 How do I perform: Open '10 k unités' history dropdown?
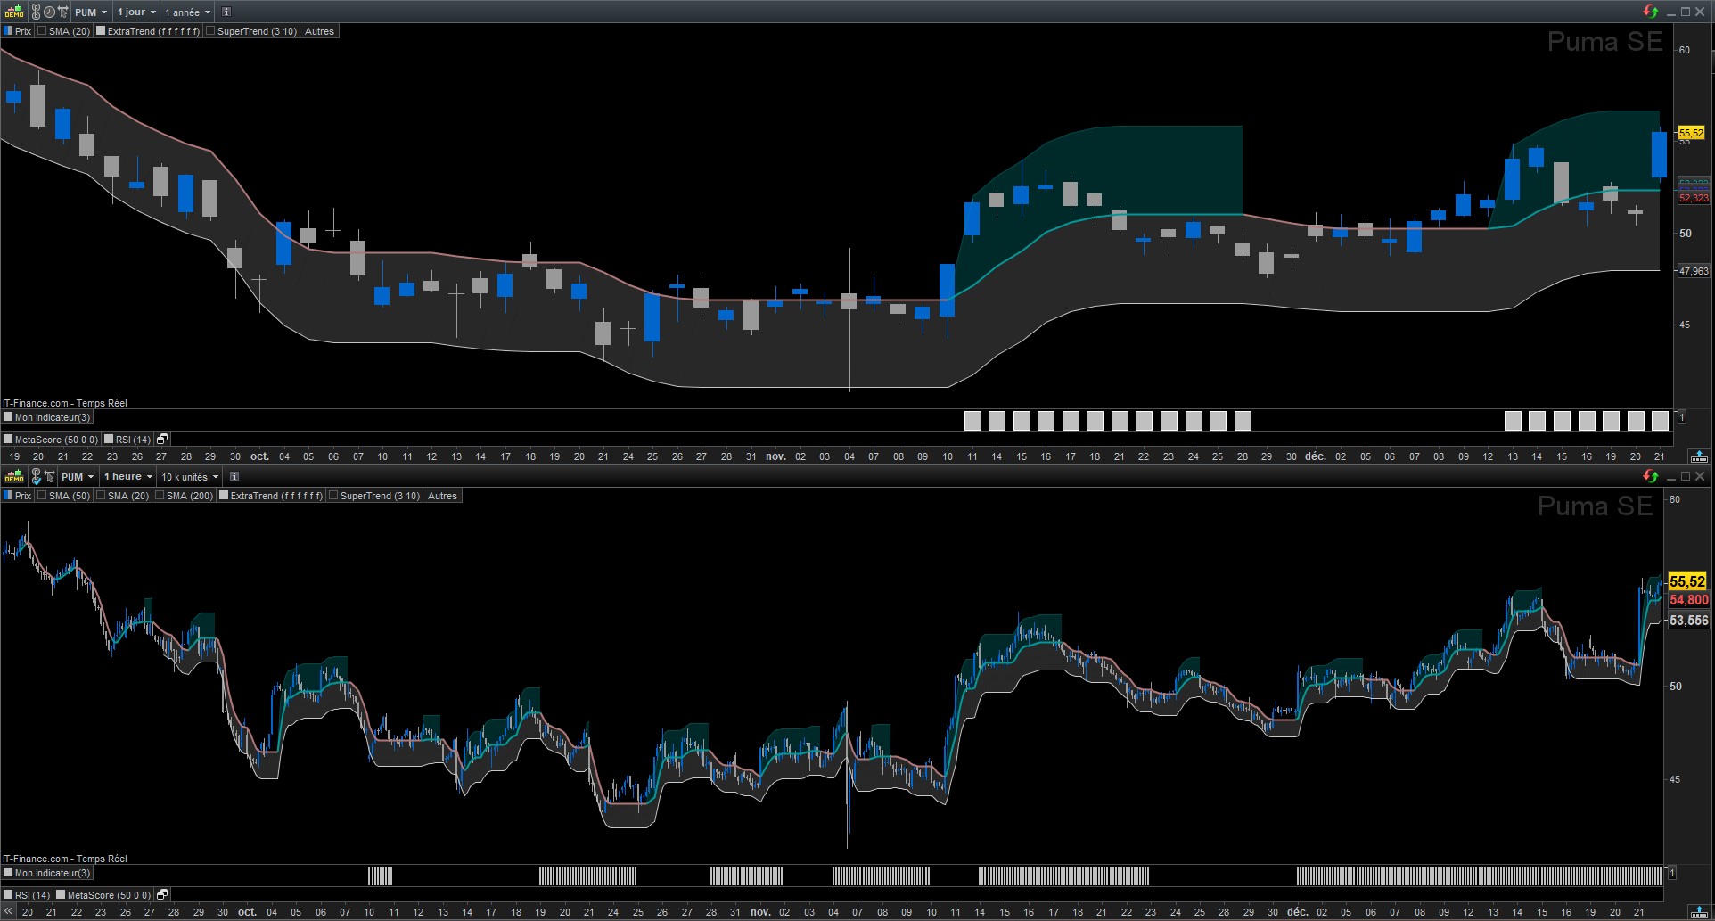[x=189, y=477]
